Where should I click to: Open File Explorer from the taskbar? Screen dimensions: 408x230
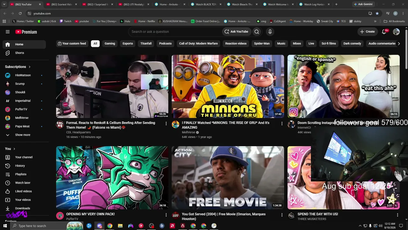point(120,226)
